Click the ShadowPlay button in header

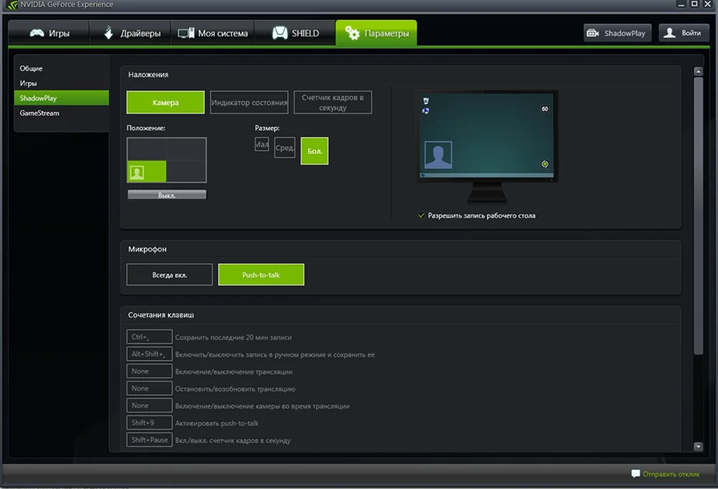click(x=617, y=33)
